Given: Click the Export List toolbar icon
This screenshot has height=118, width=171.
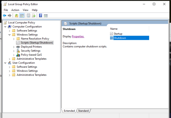Looking at the screenshot, I should [34, 15].
